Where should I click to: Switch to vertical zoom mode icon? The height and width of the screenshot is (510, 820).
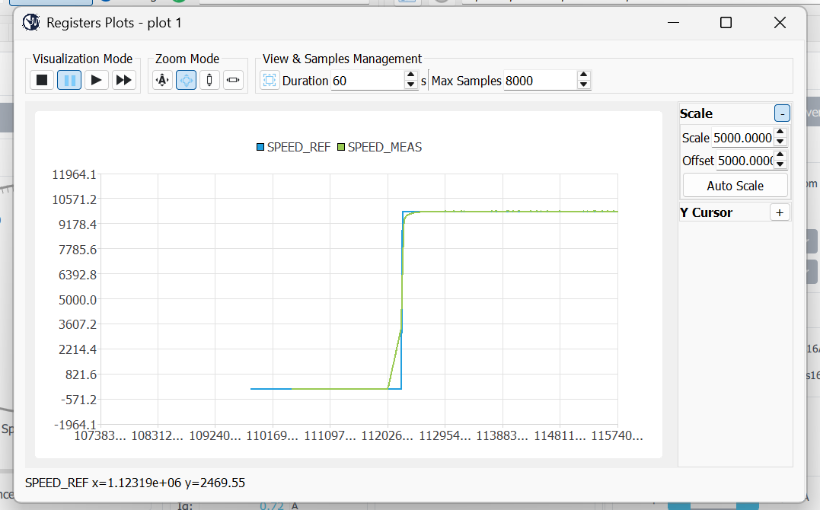(209, 80)
